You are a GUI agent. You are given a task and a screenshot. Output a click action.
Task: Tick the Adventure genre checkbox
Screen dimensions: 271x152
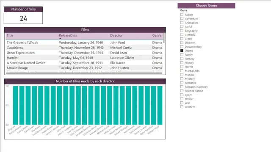pyautogui.click(x=182, y=19)
